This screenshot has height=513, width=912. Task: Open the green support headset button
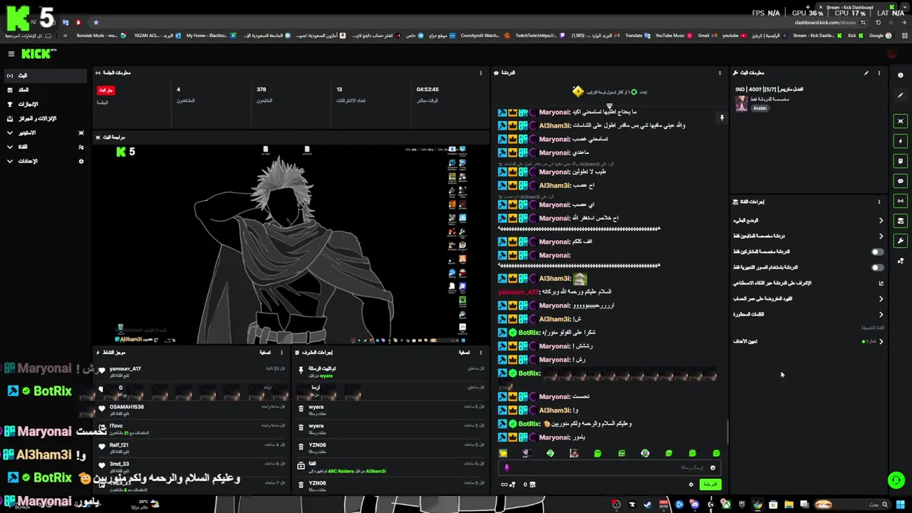pyautogui.click(x=896, y=480)
